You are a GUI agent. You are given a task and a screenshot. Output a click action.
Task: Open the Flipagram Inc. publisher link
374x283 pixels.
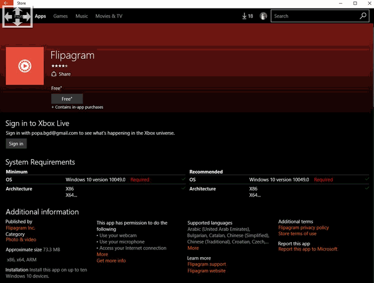click(x=20, y=228)
